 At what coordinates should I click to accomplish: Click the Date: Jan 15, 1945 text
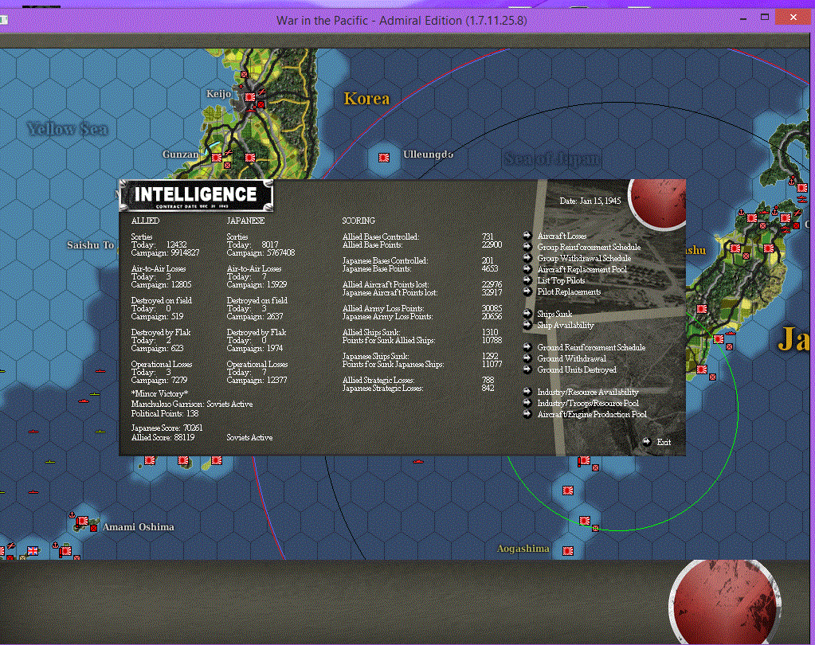coord(590,201)
